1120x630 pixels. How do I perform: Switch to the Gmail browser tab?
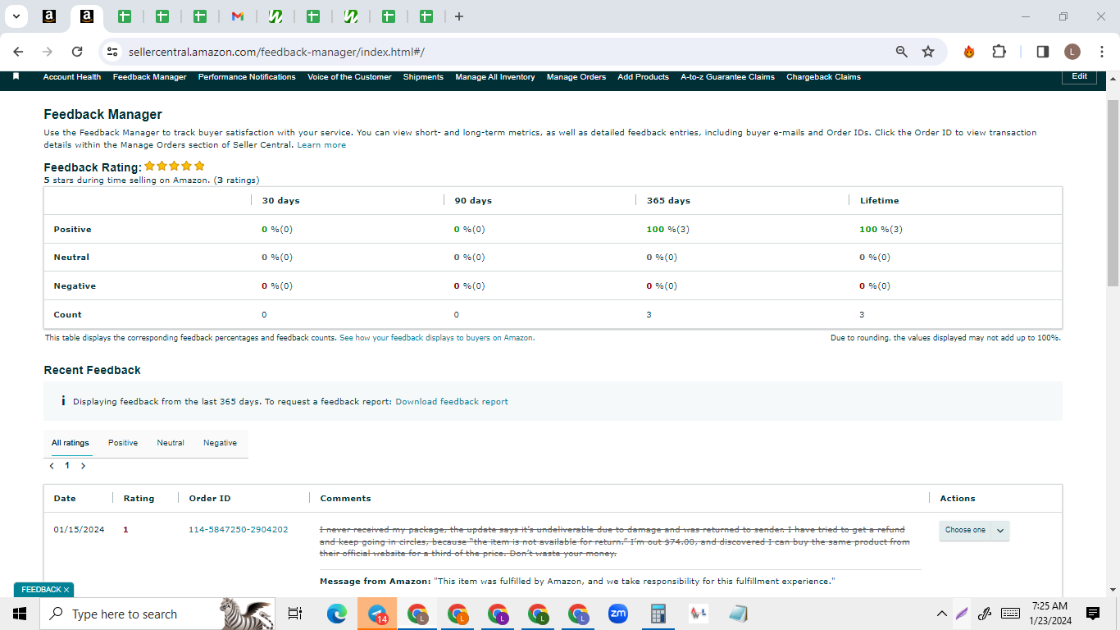click(238, 16)
